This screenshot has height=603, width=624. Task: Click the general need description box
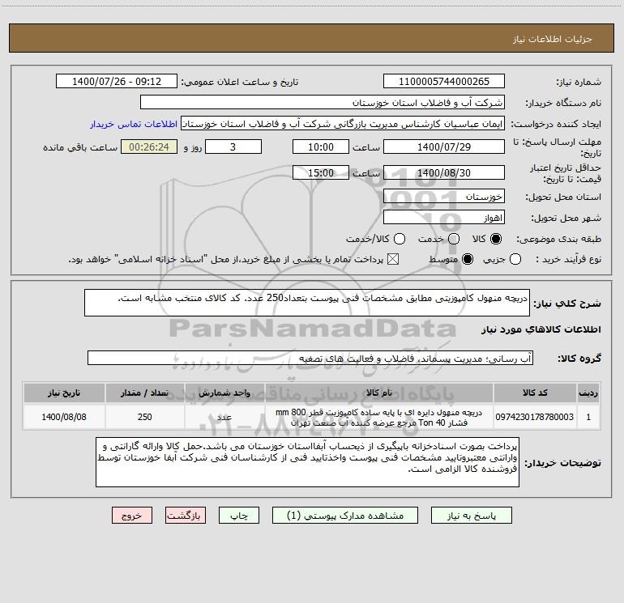click(x=307, y=303)
